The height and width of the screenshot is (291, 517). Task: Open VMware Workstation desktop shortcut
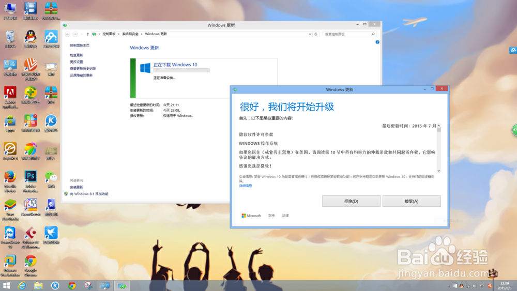point(10,265)
